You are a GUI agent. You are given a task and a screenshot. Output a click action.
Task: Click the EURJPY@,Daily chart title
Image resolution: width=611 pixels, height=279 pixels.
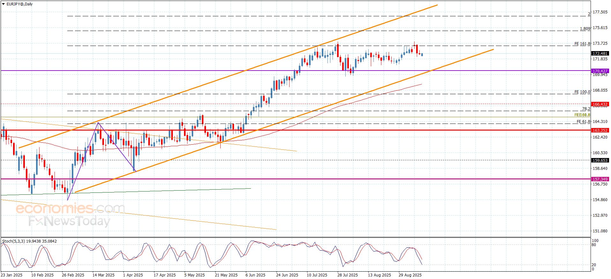(x=19, y=4)
